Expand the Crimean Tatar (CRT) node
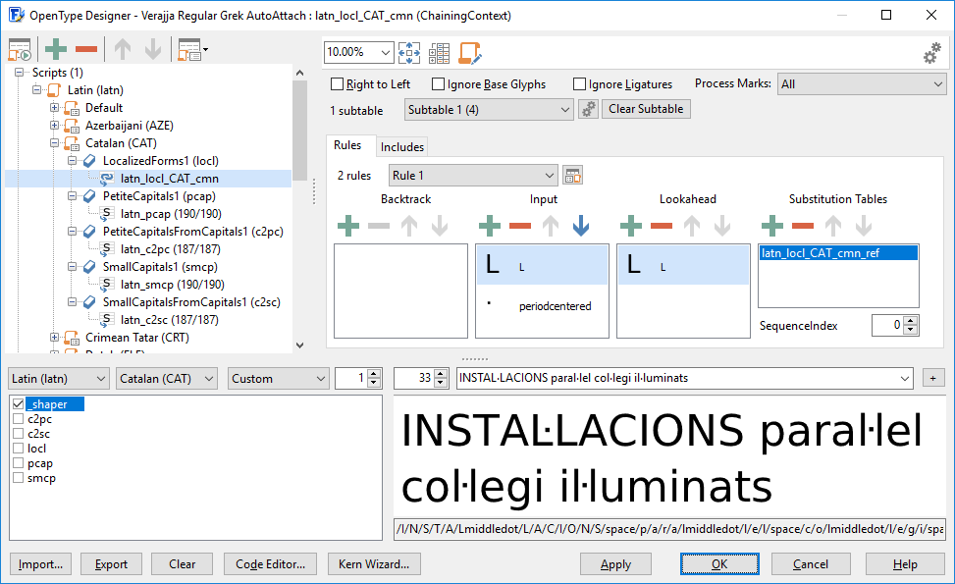 coord(54,338)
